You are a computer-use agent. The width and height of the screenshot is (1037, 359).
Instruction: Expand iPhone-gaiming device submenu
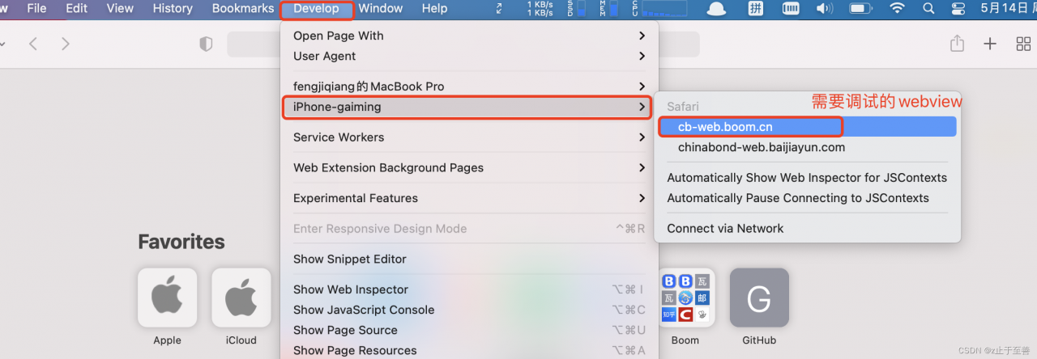470,107
